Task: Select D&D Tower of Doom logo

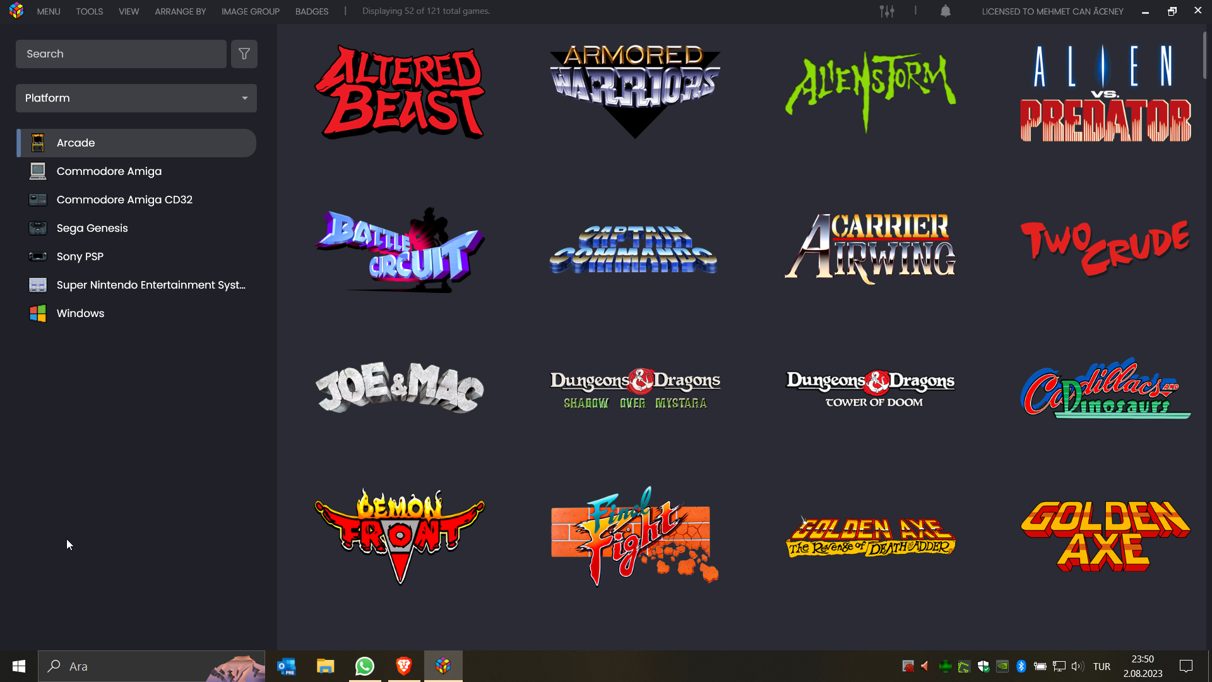Action: point(870,389)
